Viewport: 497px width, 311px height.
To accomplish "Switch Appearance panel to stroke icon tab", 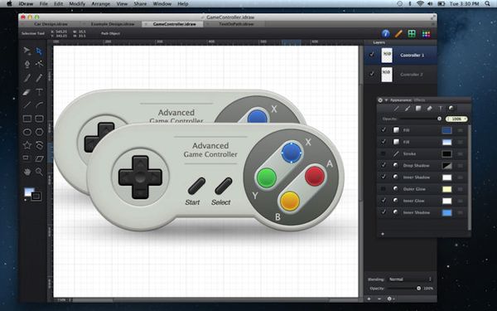I will click(396, 109).
